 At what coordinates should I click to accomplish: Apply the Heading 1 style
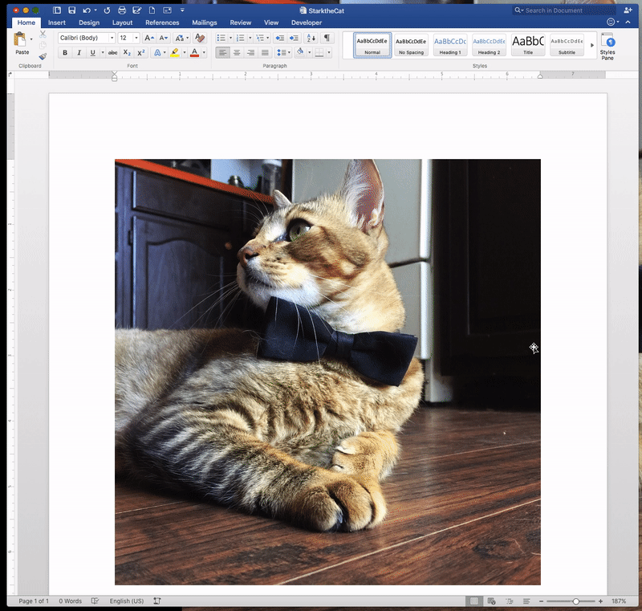[x=450, y=44]
